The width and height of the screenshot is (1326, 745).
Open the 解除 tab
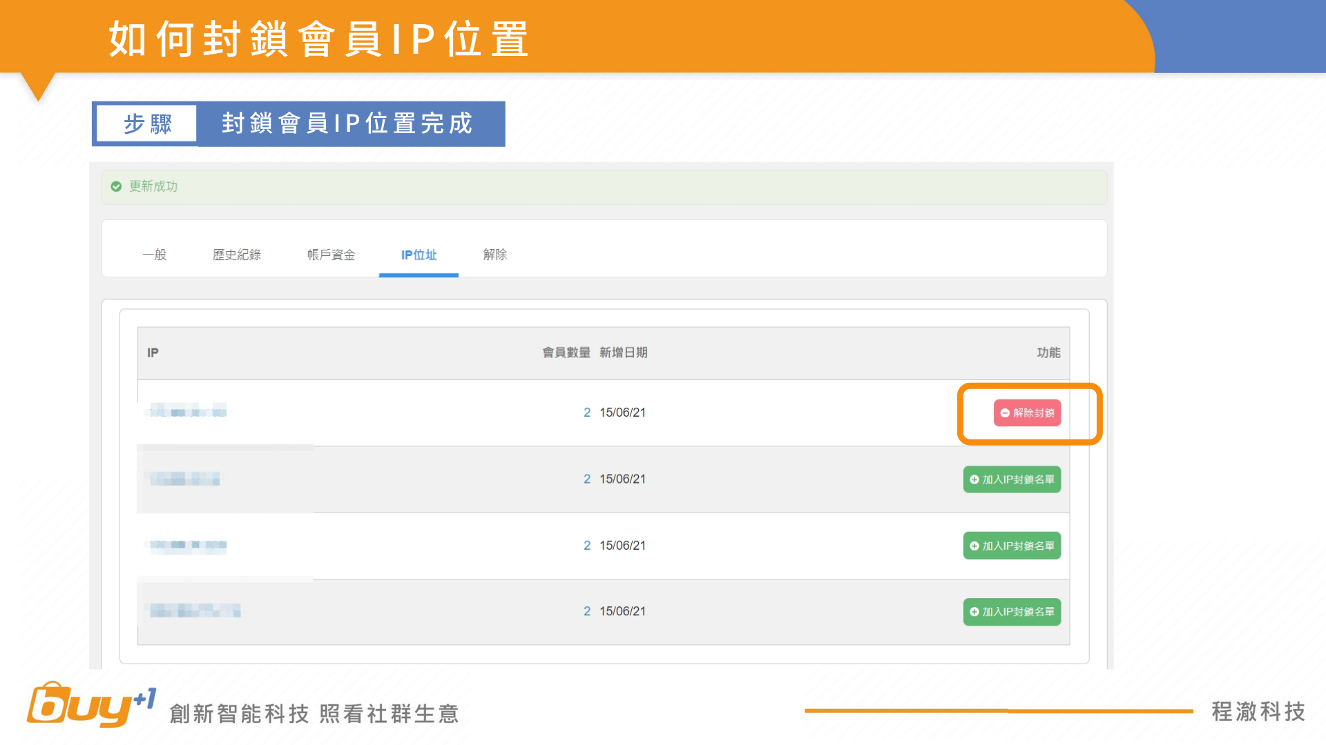495,255
